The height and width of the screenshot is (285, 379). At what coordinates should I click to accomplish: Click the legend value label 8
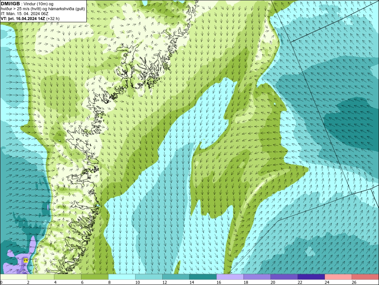[x=110, y=282]
